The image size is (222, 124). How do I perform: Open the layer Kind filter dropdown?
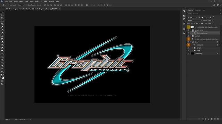[193, 17]
